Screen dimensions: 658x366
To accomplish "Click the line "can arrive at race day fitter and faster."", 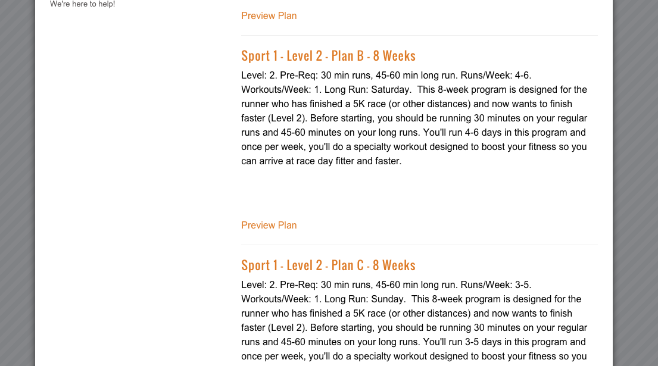I will coord(322,161).
